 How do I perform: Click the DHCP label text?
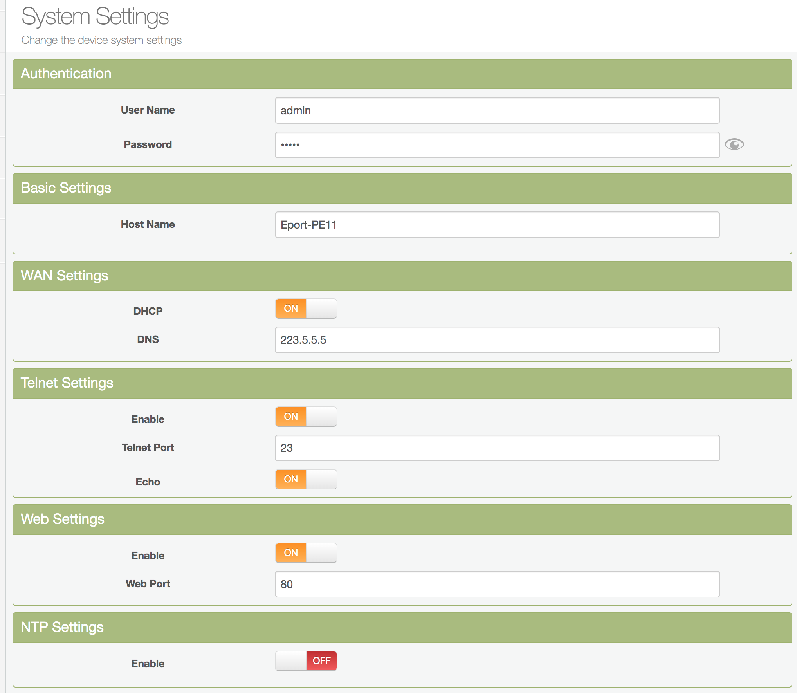click(148, 311)
